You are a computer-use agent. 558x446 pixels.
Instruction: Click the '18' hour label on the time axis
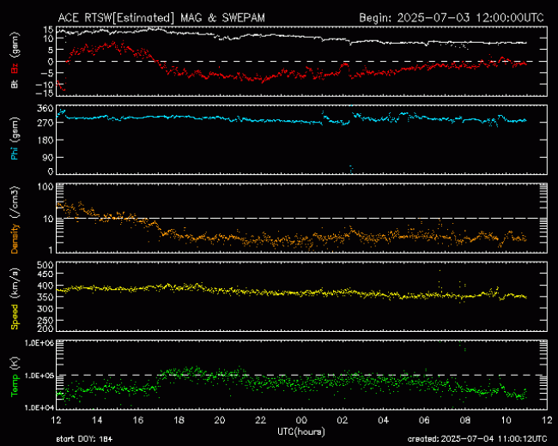point(179,420)
